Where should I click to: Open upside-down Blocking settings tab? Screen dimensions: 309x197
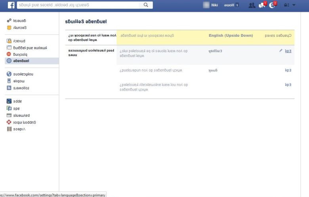pos(20,54)
